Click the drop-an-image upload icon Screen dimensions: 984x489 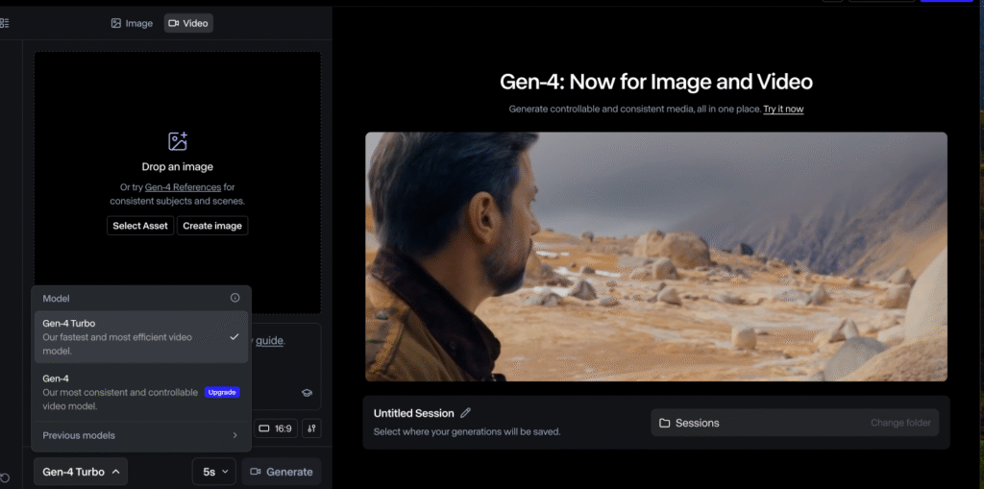tap(178, 141)
